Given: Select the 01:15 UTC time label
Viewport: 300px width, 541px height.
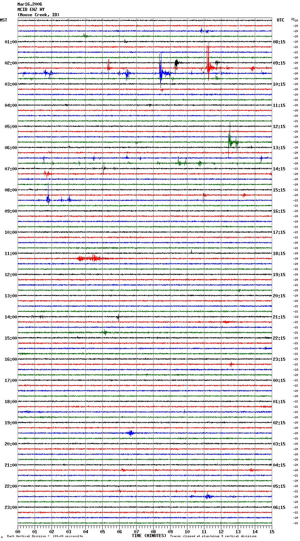Looking at the screenshot, I should (279, 402).
